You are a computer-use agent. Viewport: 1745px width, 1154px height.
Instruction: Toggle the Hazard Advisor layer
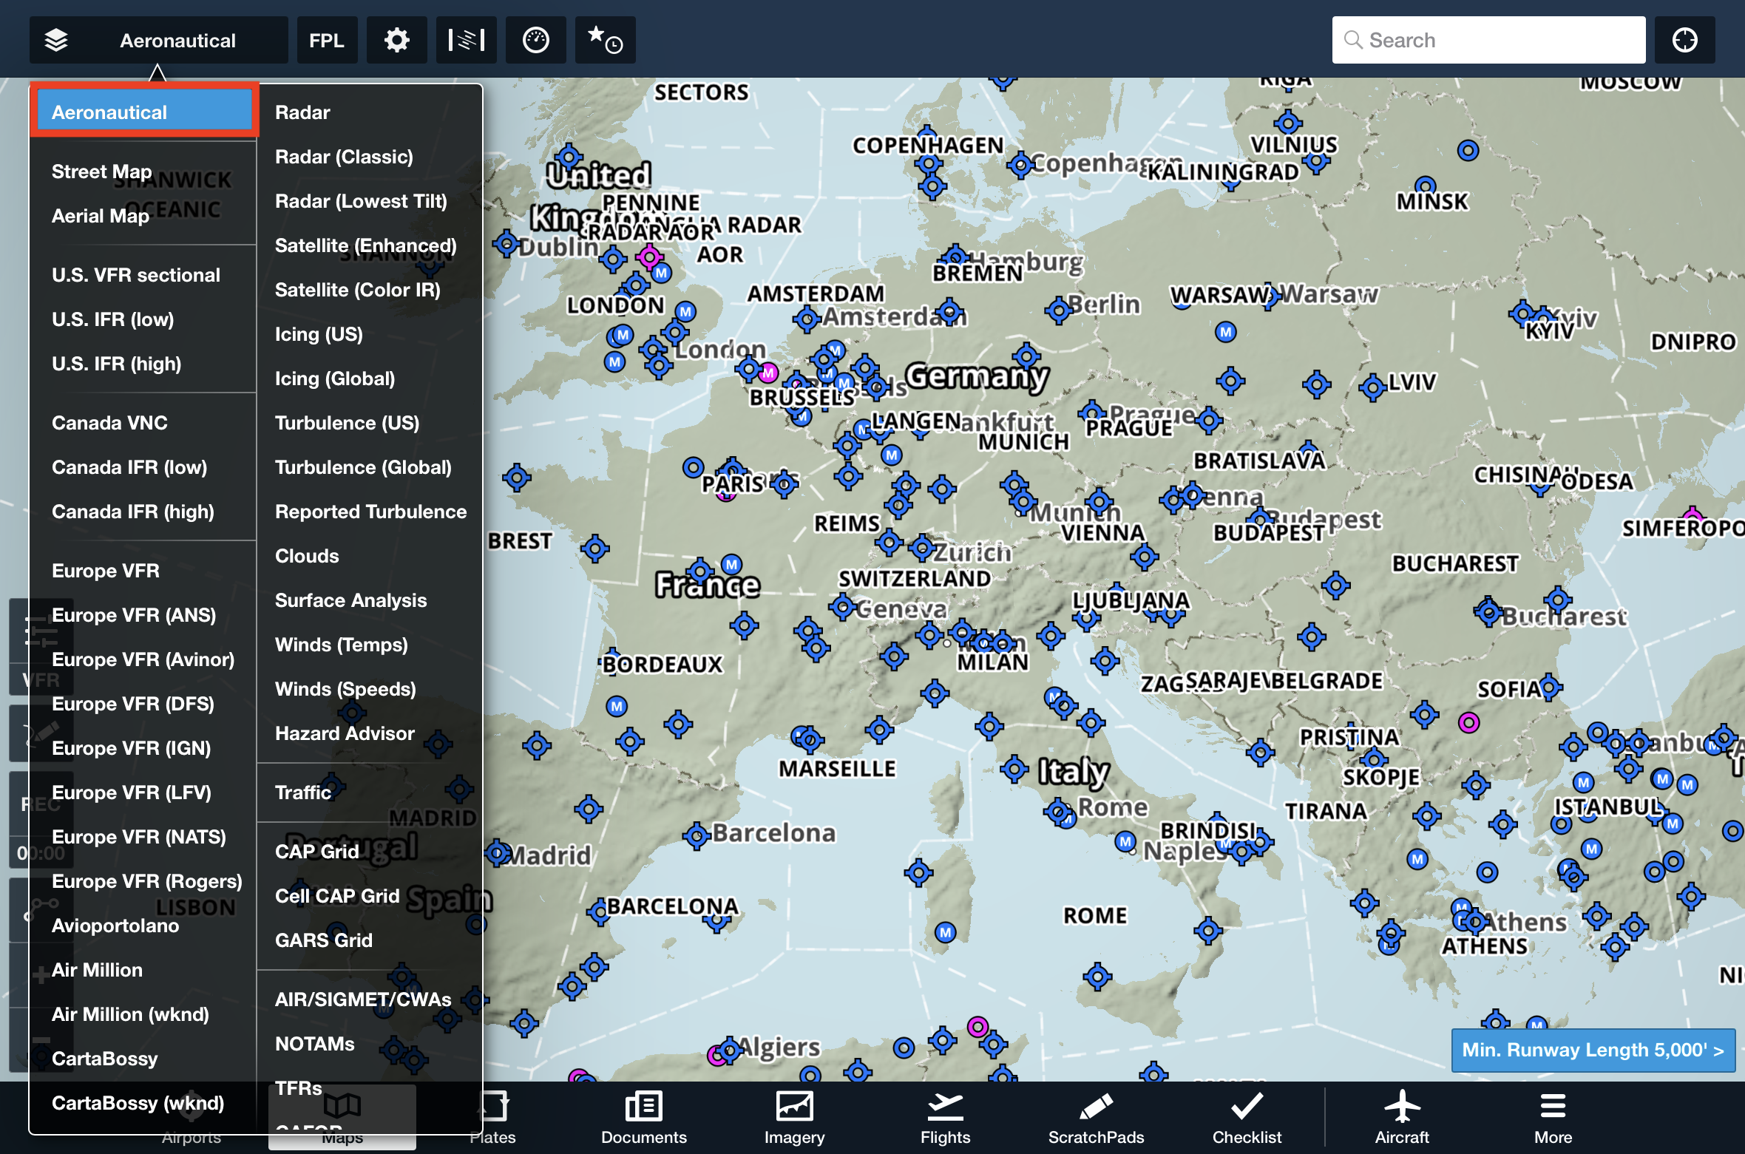(x=344, y=733)
